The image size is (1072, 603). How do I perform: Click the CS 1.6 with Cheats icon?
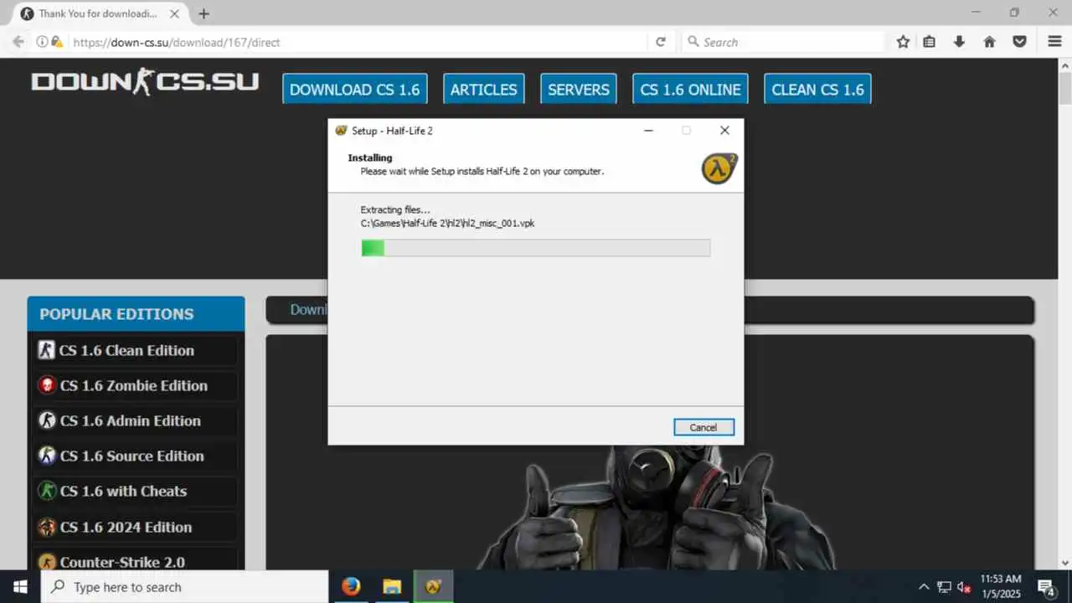47,491
